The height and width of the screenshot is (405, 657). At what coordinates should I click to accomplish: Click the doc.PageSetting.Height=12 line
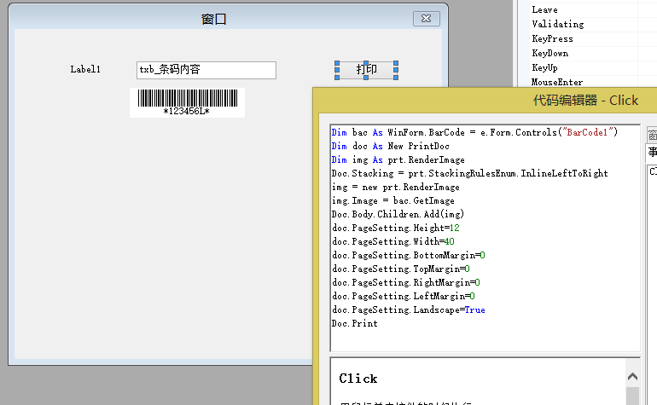pyautogui.click(x=396, y=228)
